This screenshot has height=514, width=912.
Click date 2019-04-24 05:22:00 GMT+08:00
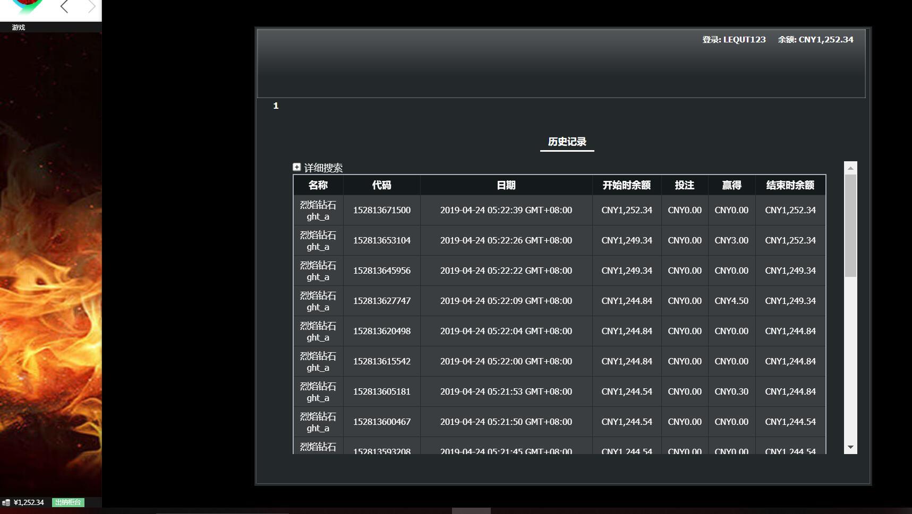[x=506, y=361]
